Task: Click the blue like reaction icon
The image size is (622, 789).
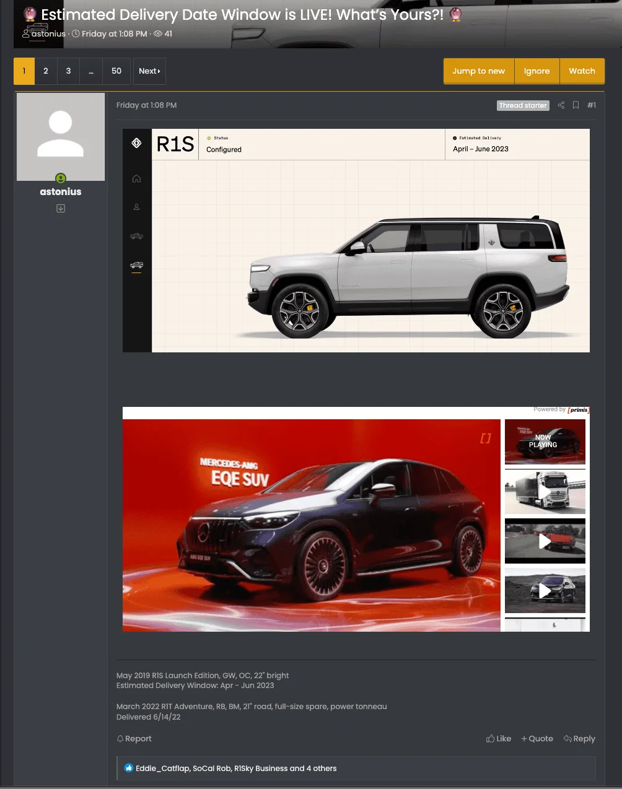Action: point(129,768)
